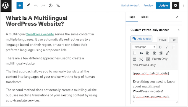Insert Read More tag
This screenshot has width=188, height=107.
coord(135,59)
